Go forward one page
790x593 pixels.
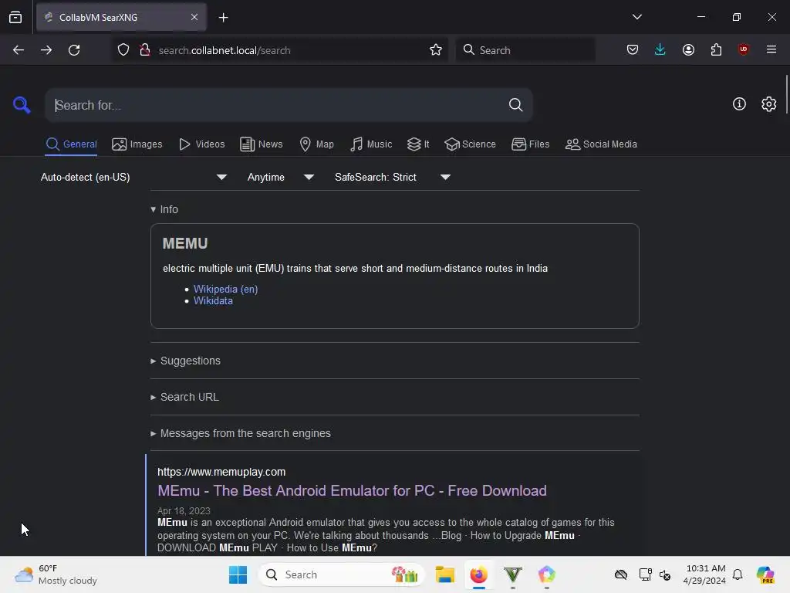[x=46, y=50]
